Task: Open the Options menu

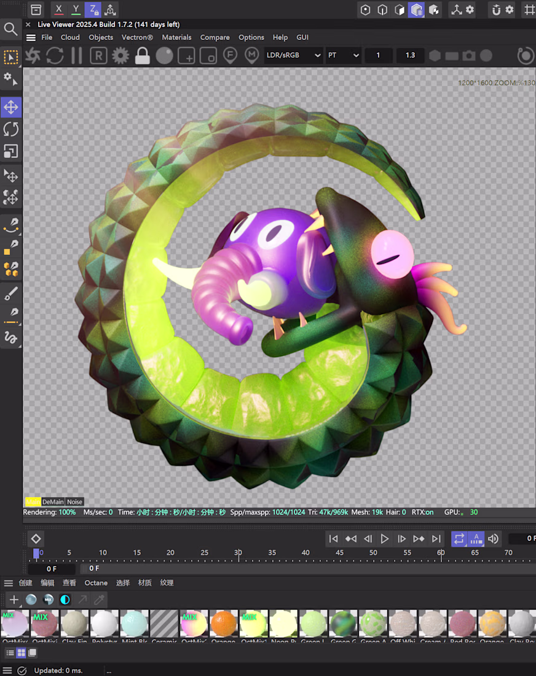Action: click(251, 37)
